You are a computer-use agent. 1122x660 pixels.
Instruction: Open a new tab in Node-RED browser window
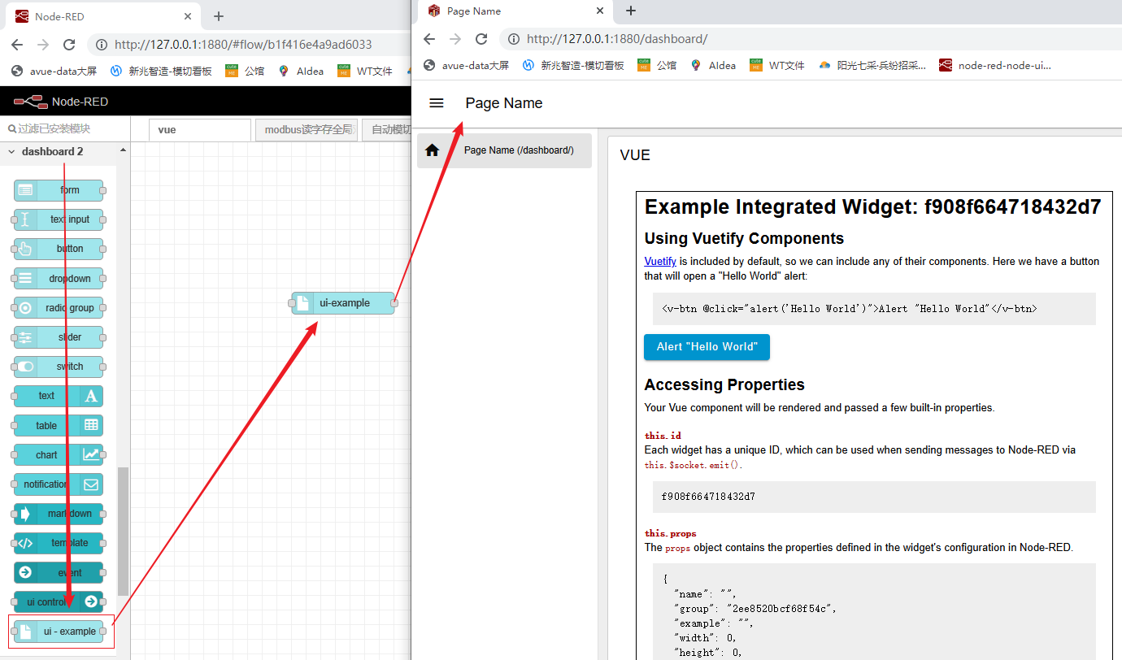click(x=218, y=16)
